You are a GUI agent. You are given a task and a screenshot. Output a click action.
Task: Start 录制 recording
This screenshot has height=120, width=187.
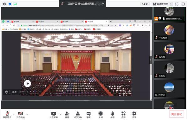click(101, 113)
